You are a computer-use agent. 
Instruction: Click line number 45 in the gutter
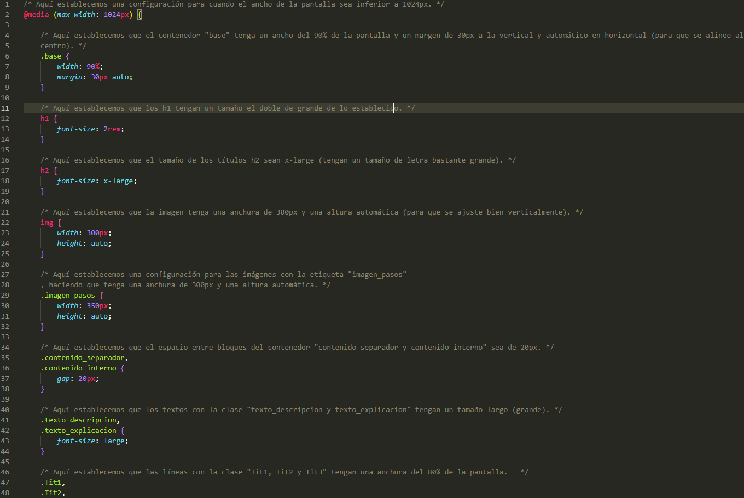[x=5, y=462]
